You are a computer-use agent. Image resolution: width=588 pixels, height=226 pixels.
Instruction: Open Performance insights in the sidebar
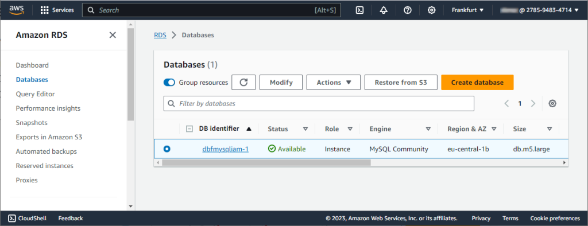pos(48,108)
